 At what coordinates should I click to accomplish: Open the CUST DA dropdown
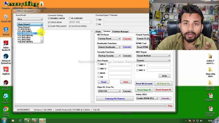pyautogui.click(x=80, y=22)
